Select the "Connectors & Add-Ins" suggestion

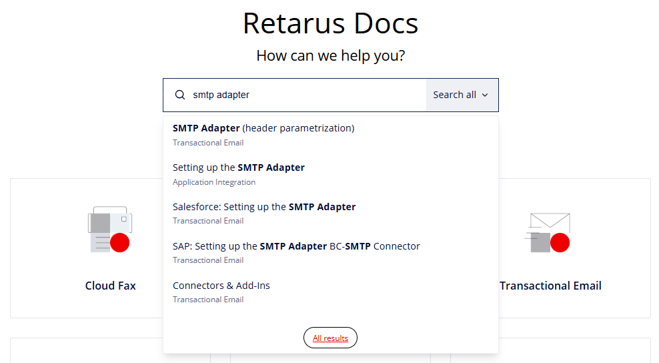coord(221,286)
